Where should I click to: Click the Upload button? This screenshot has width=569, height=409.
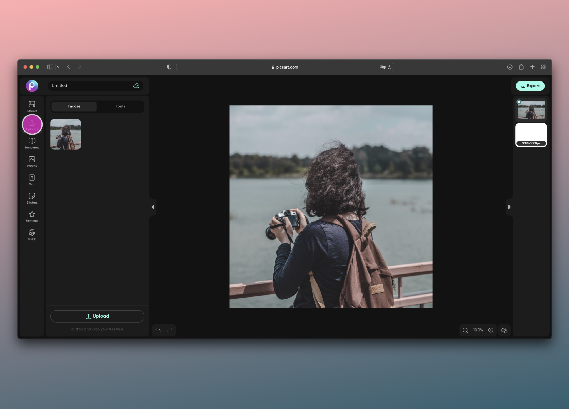pos(97,316)
